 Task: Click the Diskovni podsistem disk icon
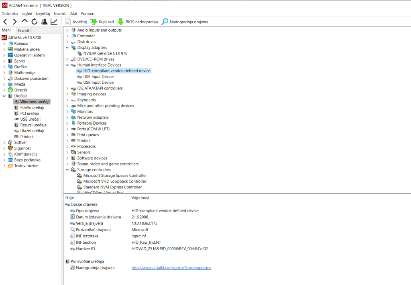10,79
